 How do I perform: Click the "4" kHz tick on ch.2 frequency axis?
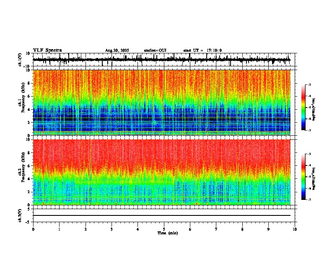pyautogui.click(x=29, y=179)
